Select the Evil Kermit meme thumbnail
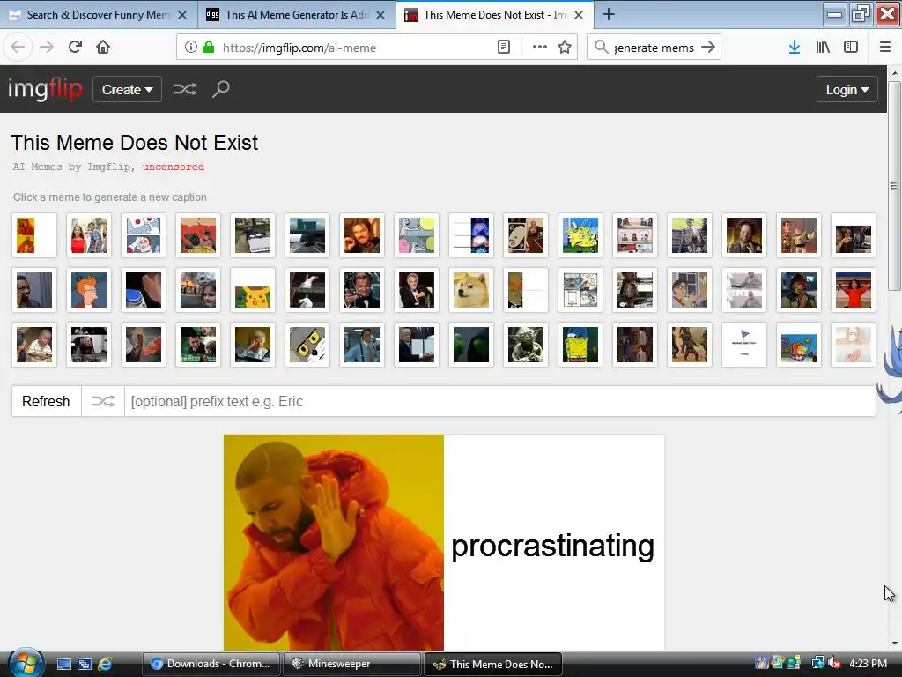Viewport: 902px width, 677px height. coord(471,345)
